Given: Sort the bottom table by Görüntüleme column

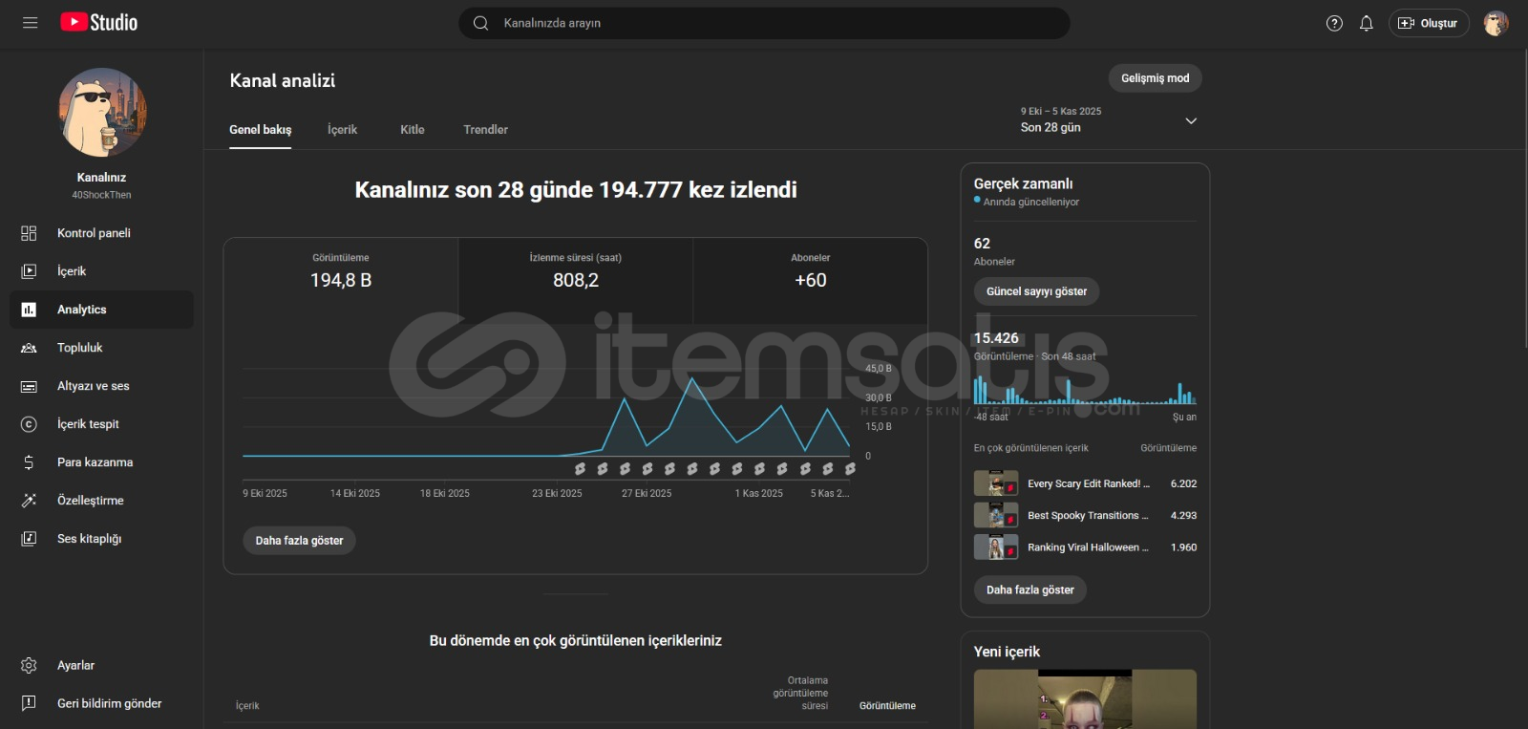Looking at the screenshot, I should (x=887, y=706).
